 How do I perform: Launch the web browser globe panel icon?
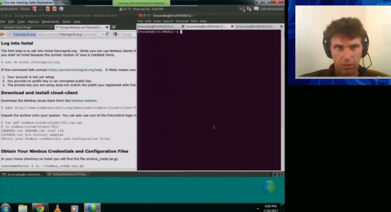coord(61,9)
